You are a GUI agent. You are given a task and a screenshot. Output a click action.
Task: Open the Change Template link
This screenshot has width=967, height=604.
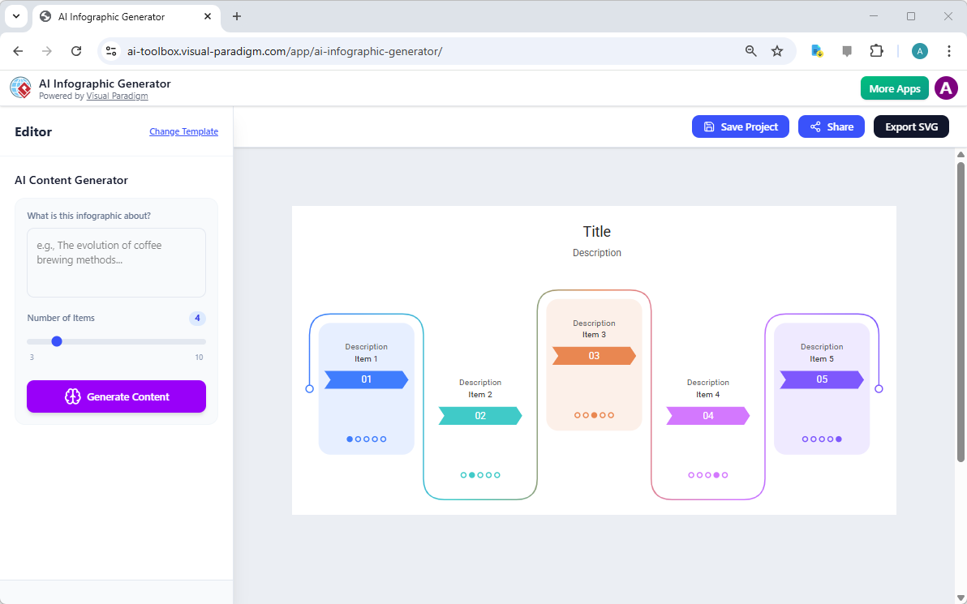point(183,131)
